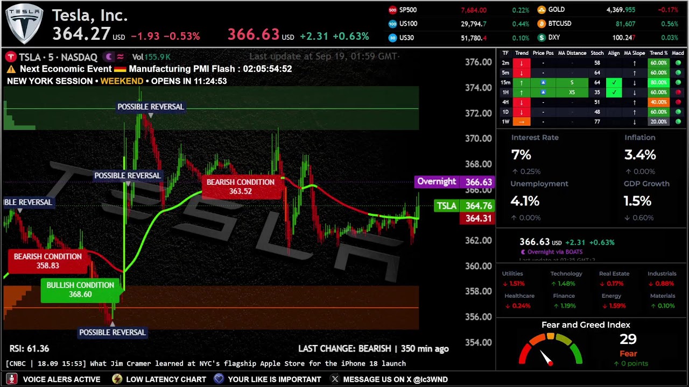Viewport: 689px width, 387px height.
Task: Click the Last Change: Bearish status text
Action: pos(374,349)
